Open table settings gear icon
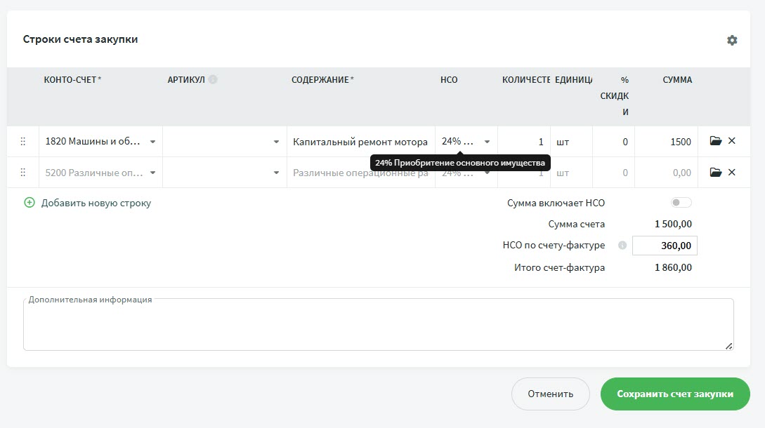This screenshot has width=765, height=428. point(732,41)
